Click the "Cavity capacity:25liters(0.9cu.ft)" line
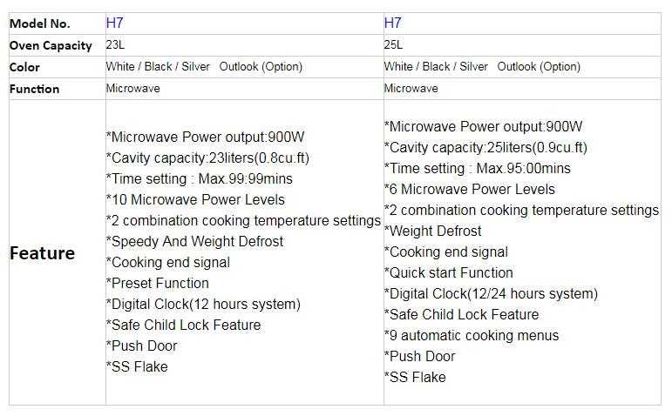This screenshot has height=416, width=672. 485,147
